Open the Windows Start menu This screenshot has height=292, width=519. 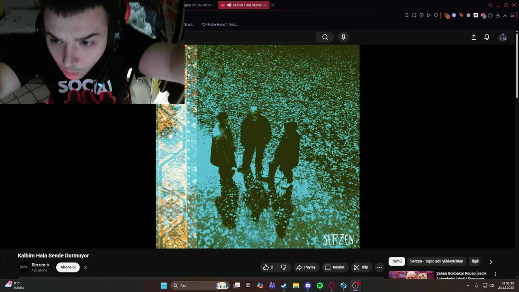tap(164, 286)
